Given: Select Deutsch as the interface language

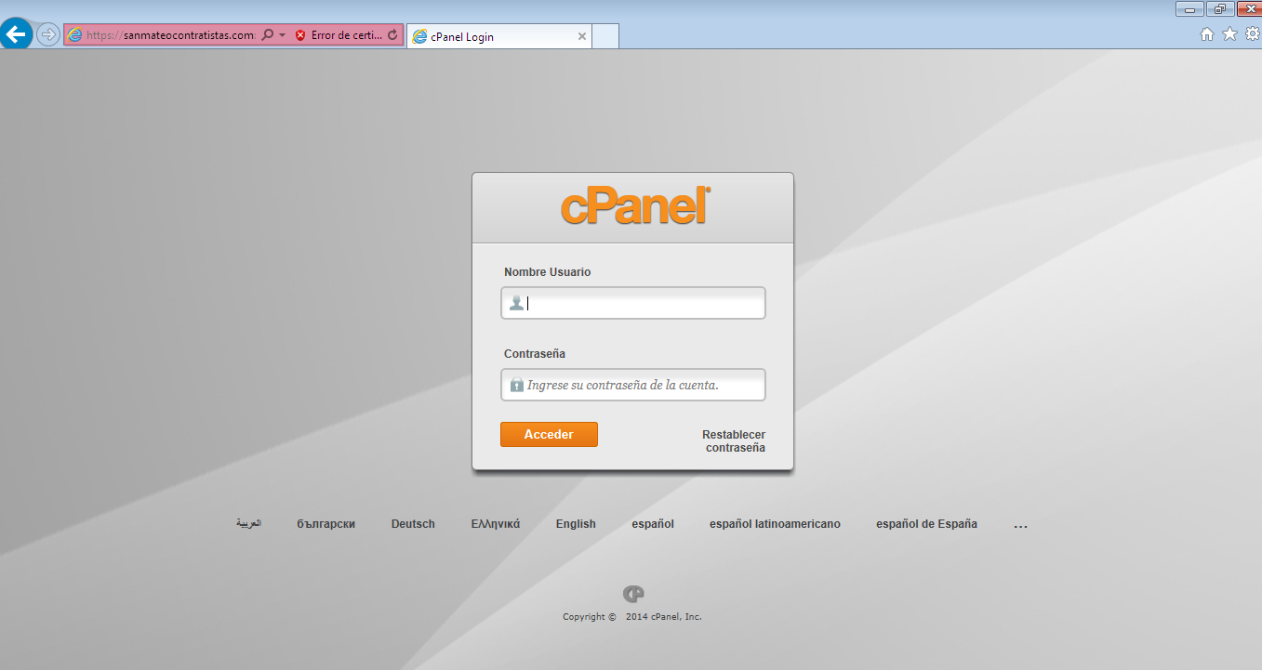Looking at the screenshot, I should [412, 523].
